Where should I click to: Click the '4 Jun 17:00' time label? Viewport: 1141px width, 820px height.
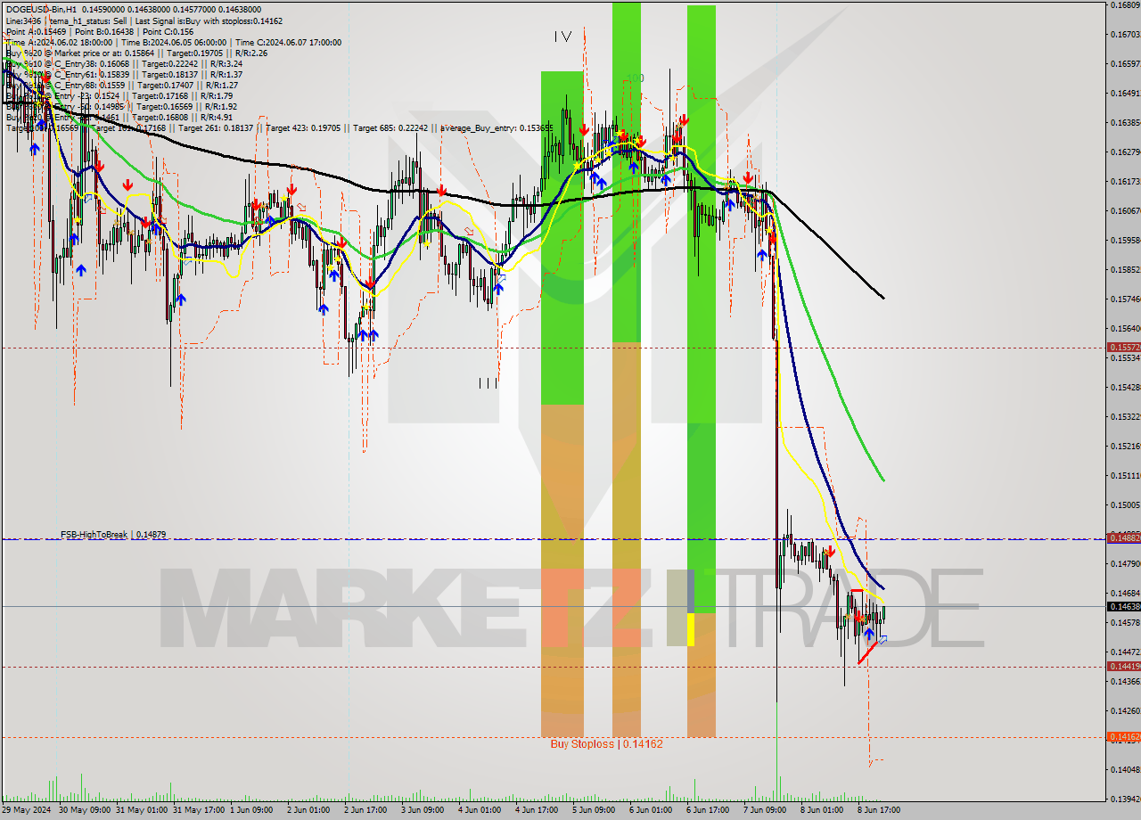point(537,810)
